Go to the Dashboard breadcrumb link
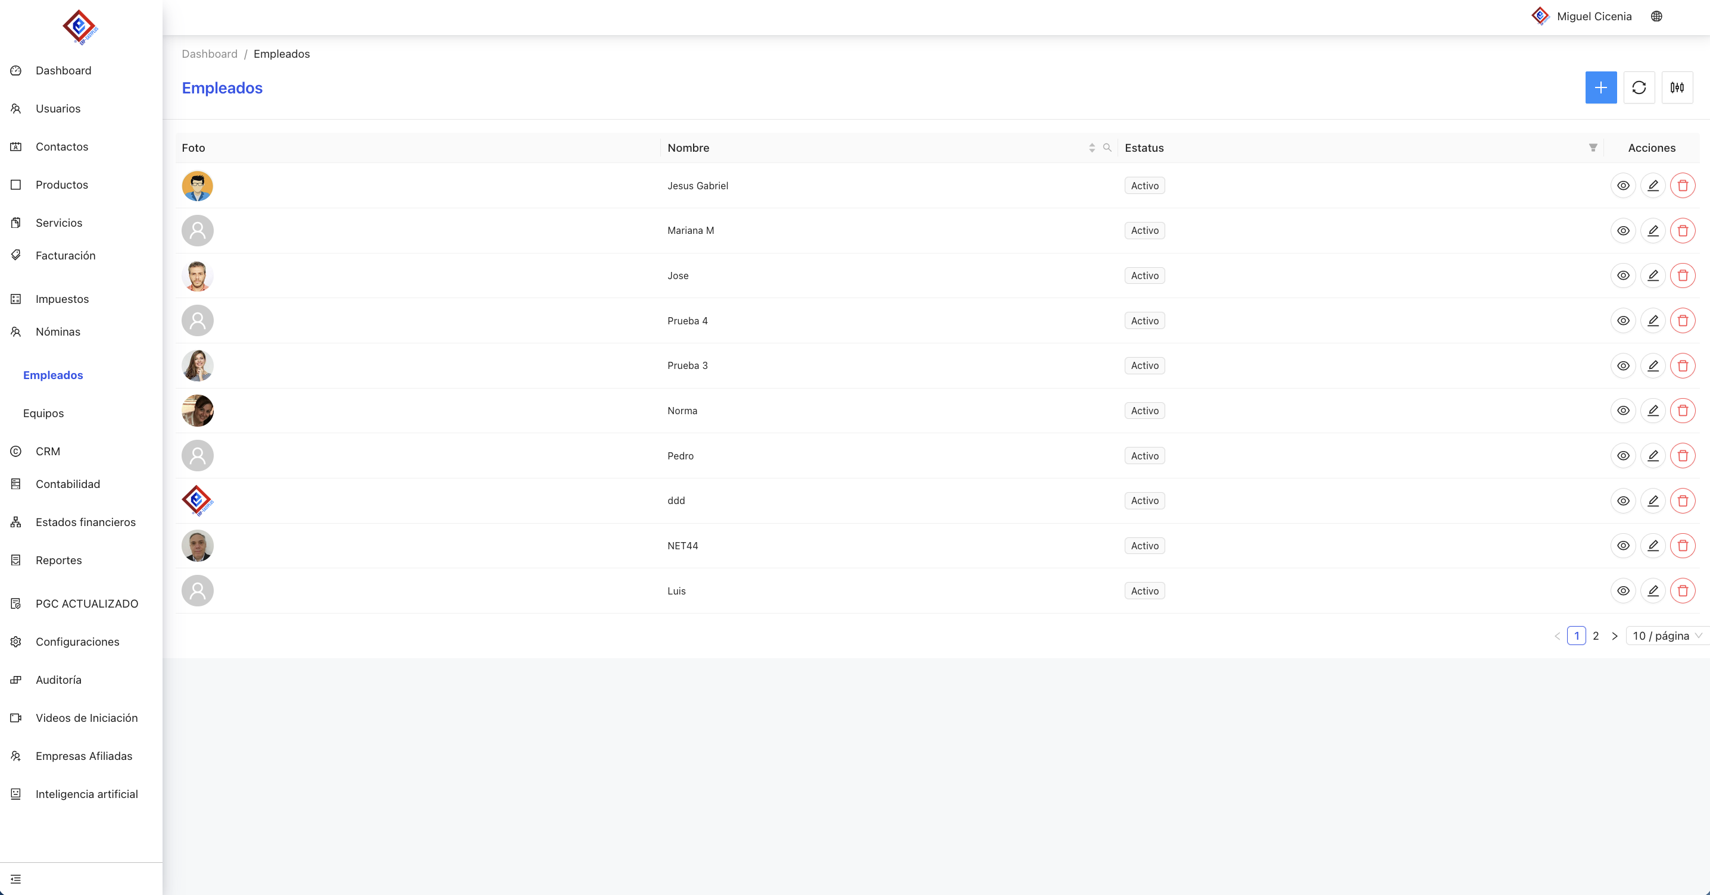The width and height of the screenshot is (1710, 895). [x=209, y=54]
